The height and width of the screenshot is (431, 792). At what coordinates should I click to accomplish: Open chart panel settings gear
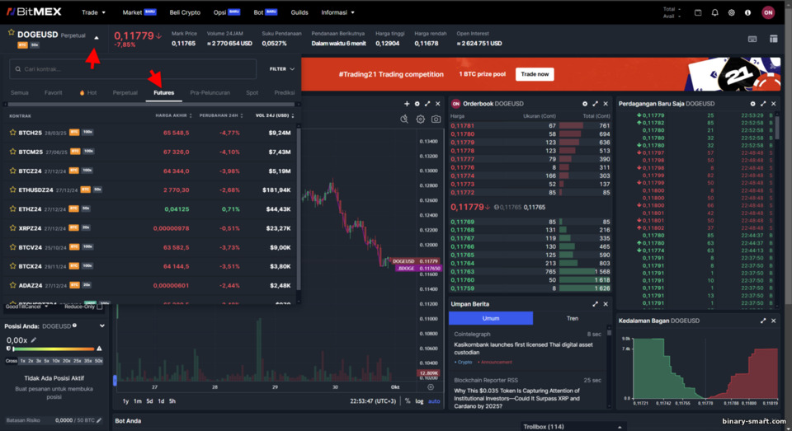click(417, 104)
